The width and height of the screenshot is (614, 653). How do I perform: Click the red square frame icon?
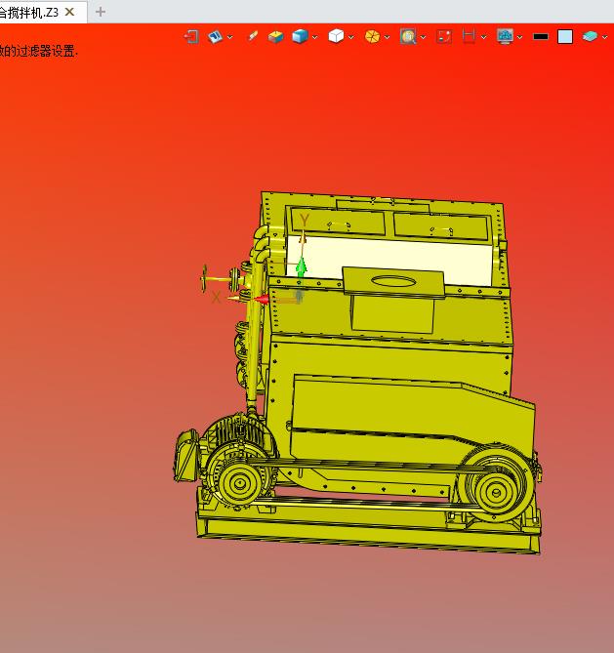coord(444,37)
